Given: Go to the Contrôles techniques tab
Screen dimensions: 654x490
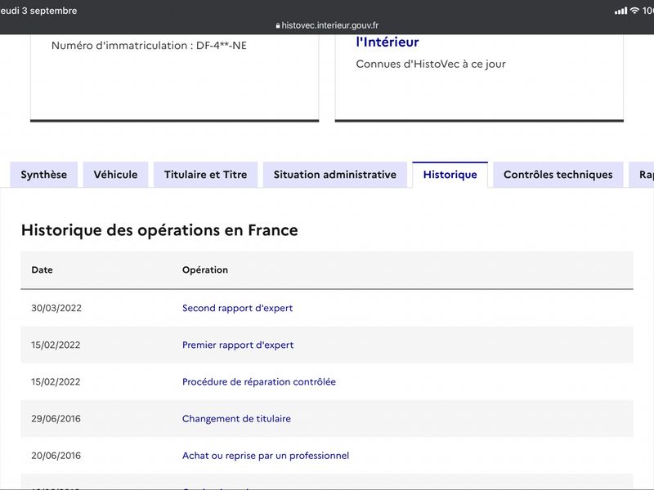Looking at the screenshot, I should coord(558,175).
